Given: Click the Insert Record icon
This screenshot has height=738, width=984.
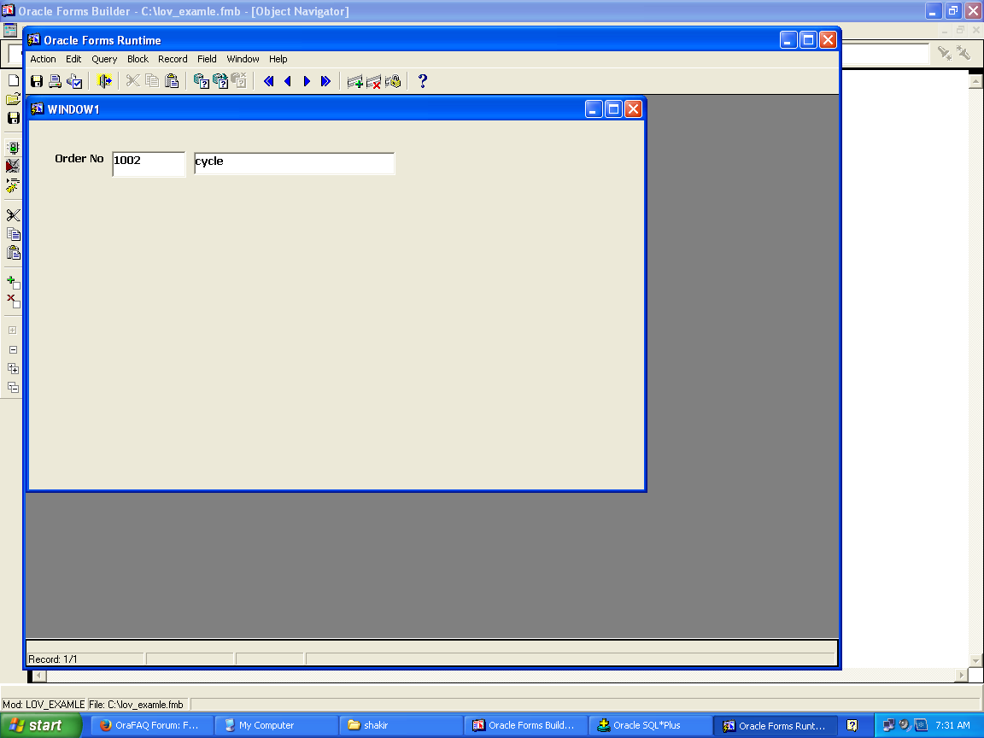Looking at the screenshot, I should pyautogui.click(x=354, y=81).
